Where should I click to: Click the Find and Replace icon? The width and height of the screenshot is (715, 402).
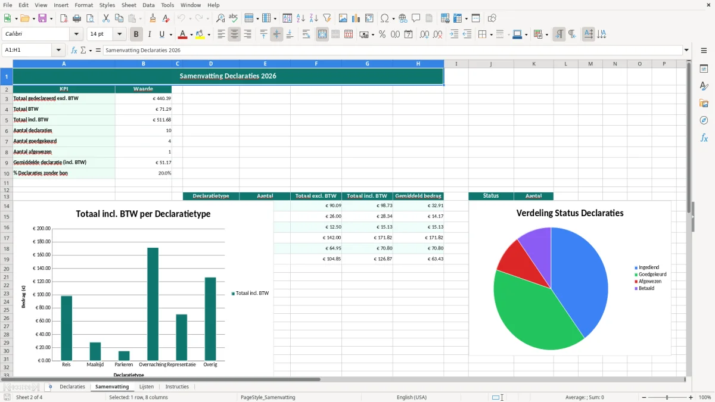pos(220,18)
